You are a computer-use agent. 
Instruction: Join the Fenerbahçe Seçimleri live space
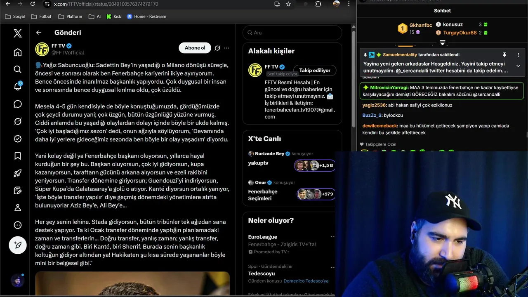(263, 195)
